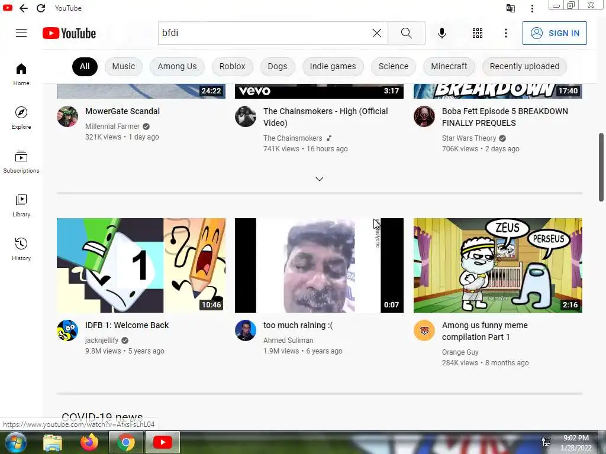Open File Explorer from the taskbar

[x=53, y=443]
